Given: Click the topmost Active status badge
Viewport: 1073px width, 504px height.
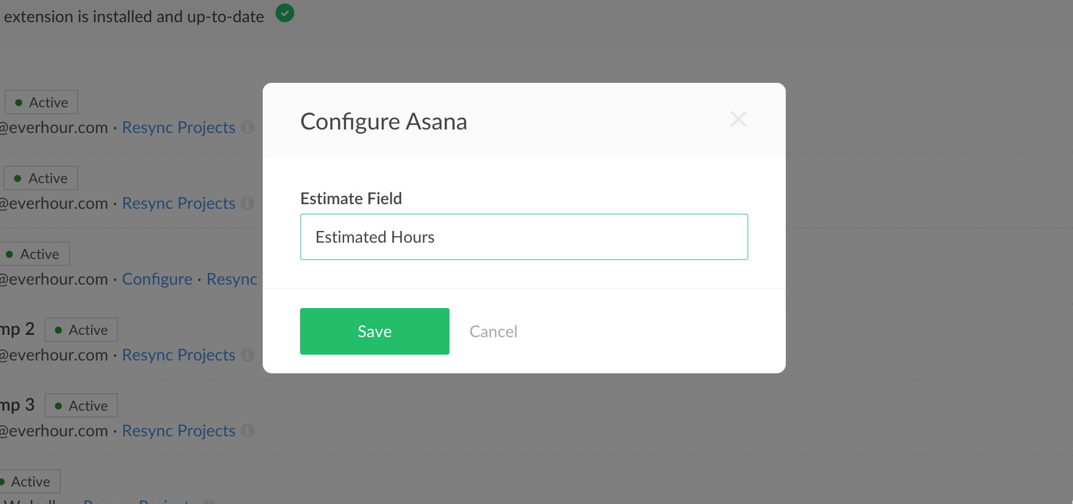Looking at the screenshot, I should coord(41,102).
